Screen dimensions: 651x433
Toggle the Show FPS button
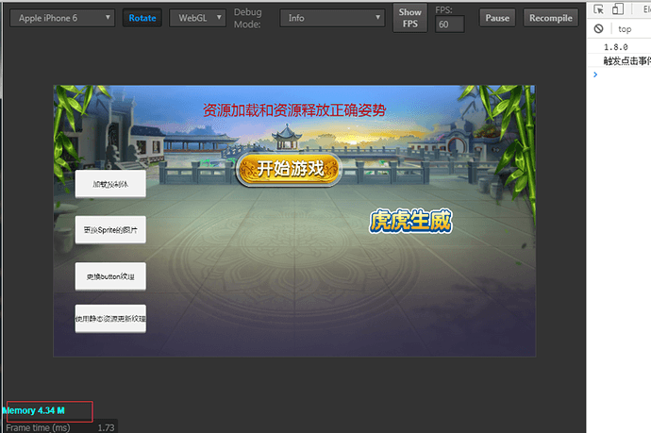point(409,18)
